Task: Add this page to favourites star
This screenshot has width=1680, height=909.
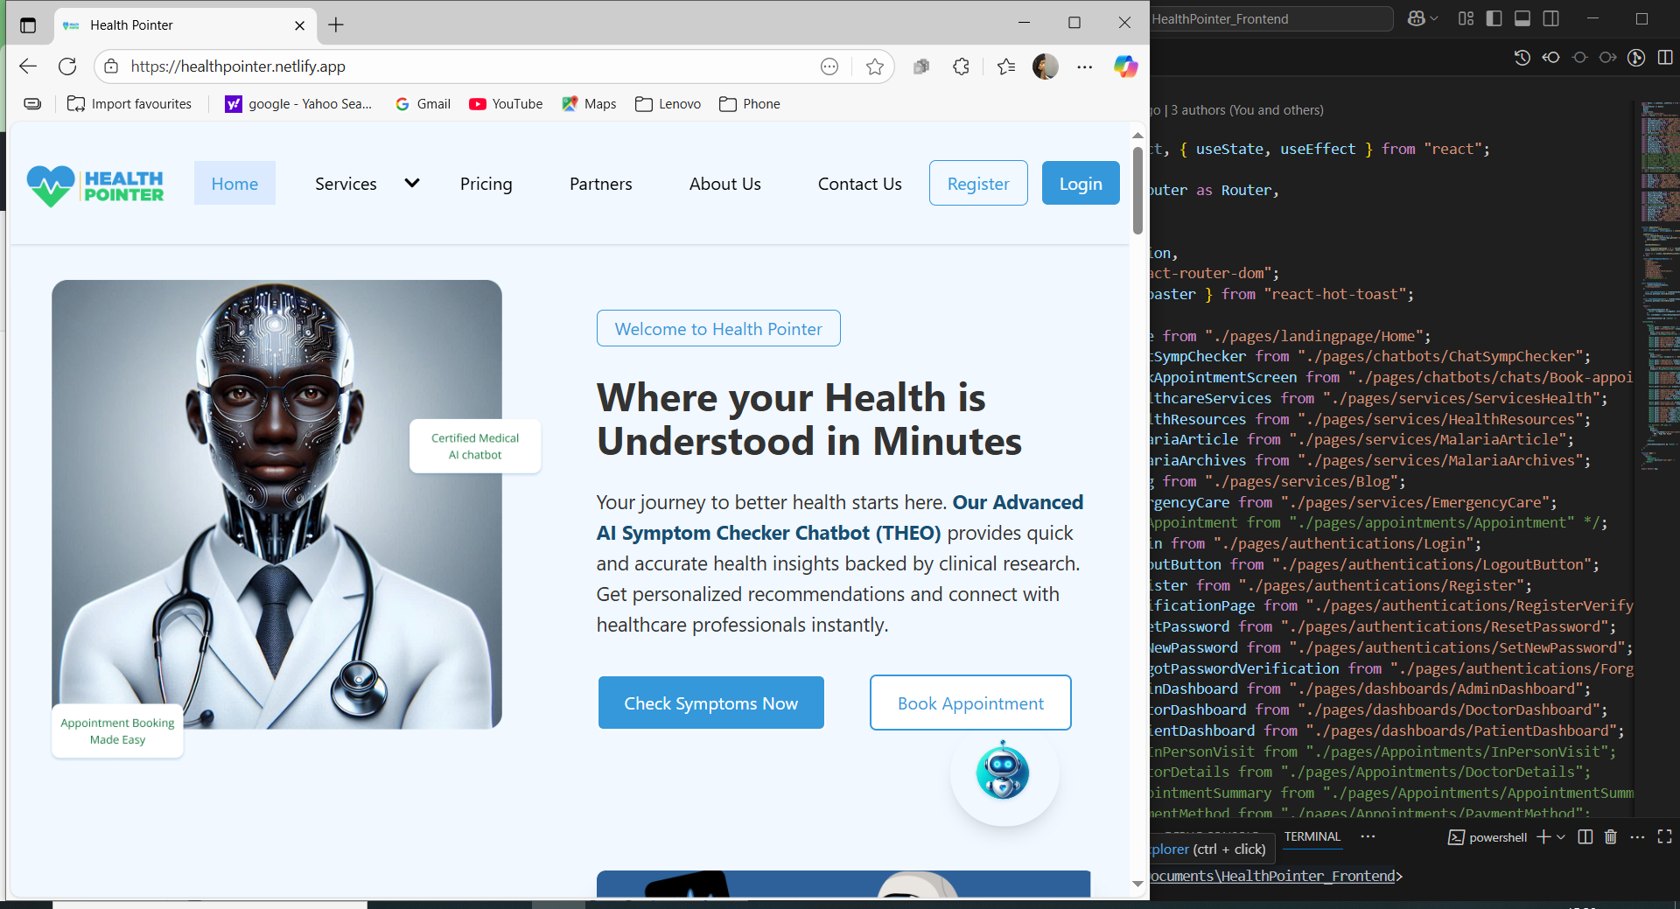Action: [874, 66]
